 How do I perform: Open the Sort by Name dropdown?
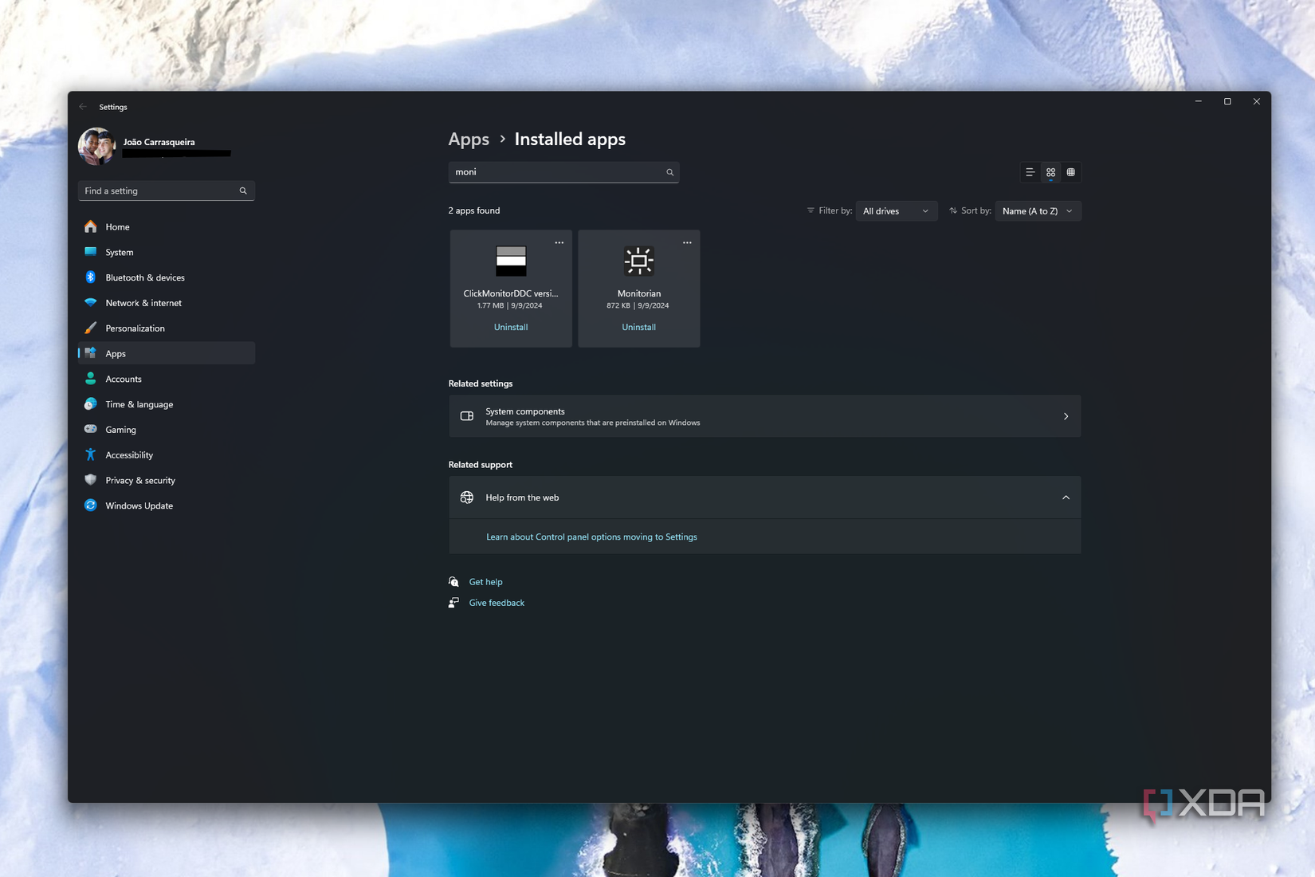(x=1038, y=210)
